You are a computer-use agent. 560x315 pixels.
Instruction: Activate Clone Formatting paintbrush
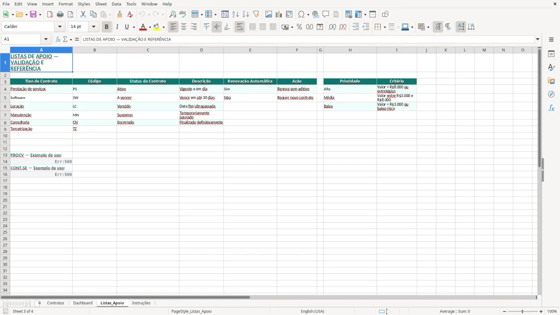(120, 14)
